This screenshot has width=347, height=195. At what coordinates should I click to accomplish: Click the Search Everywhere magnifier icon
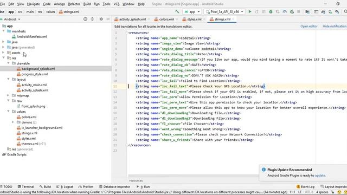pyautogui.click(x=345, y=11)
